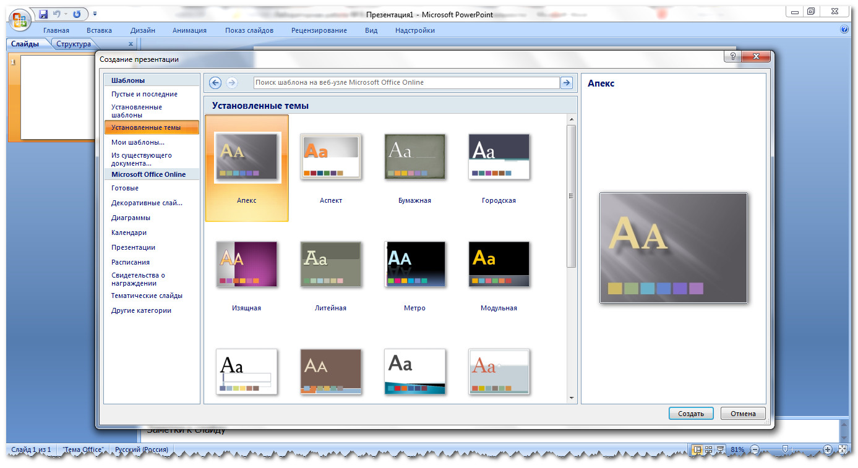Open Мои шаблоны...
This screenshot has width=858, height=468.
coord(138,142)
